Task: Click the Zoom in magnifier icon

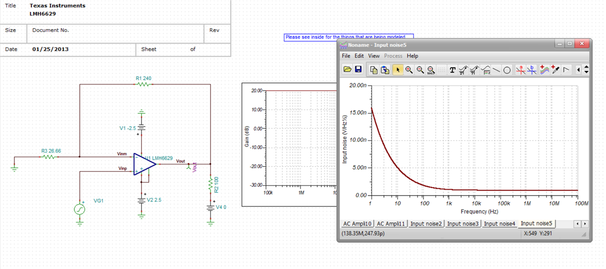Action: pos(409,70)
